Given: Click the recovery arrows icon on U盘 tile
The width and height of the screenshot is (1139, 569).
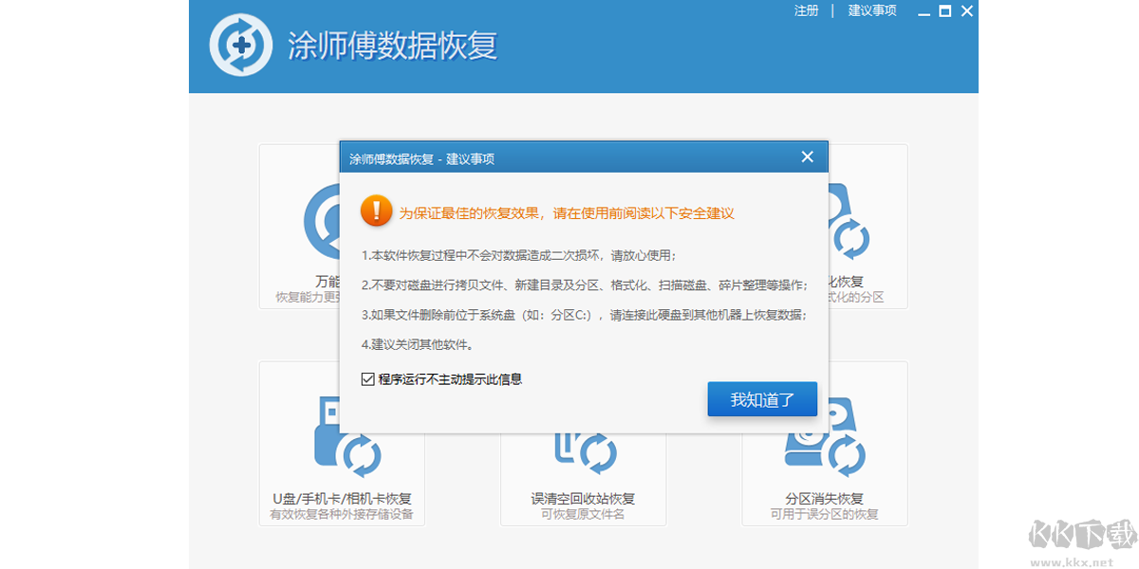Looking at the screenshot, I should click(361, 455).
